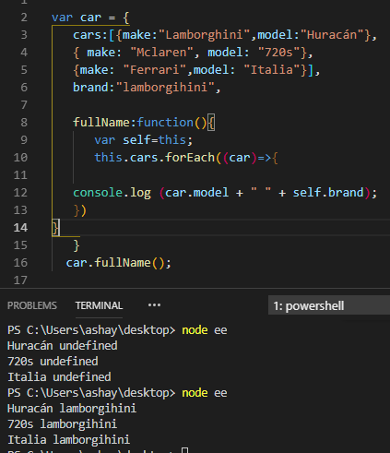Click the second 'node ee' terminal command
This screenshot has width=390, height=453.
205,393
